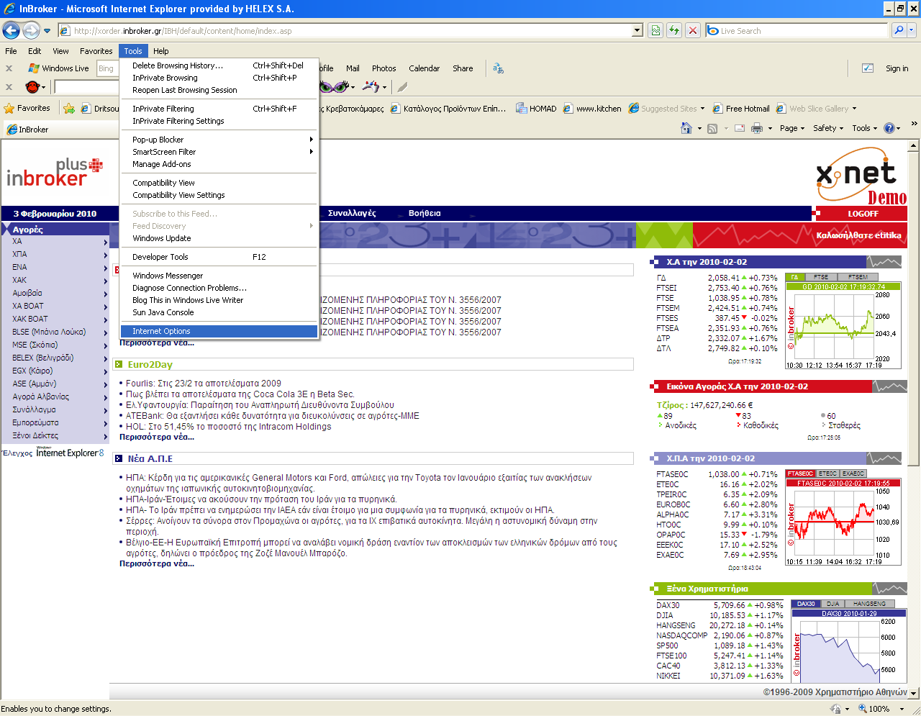Click the game controller toolbar icon
Screen dimensions: 921x716
coord(371,87)
